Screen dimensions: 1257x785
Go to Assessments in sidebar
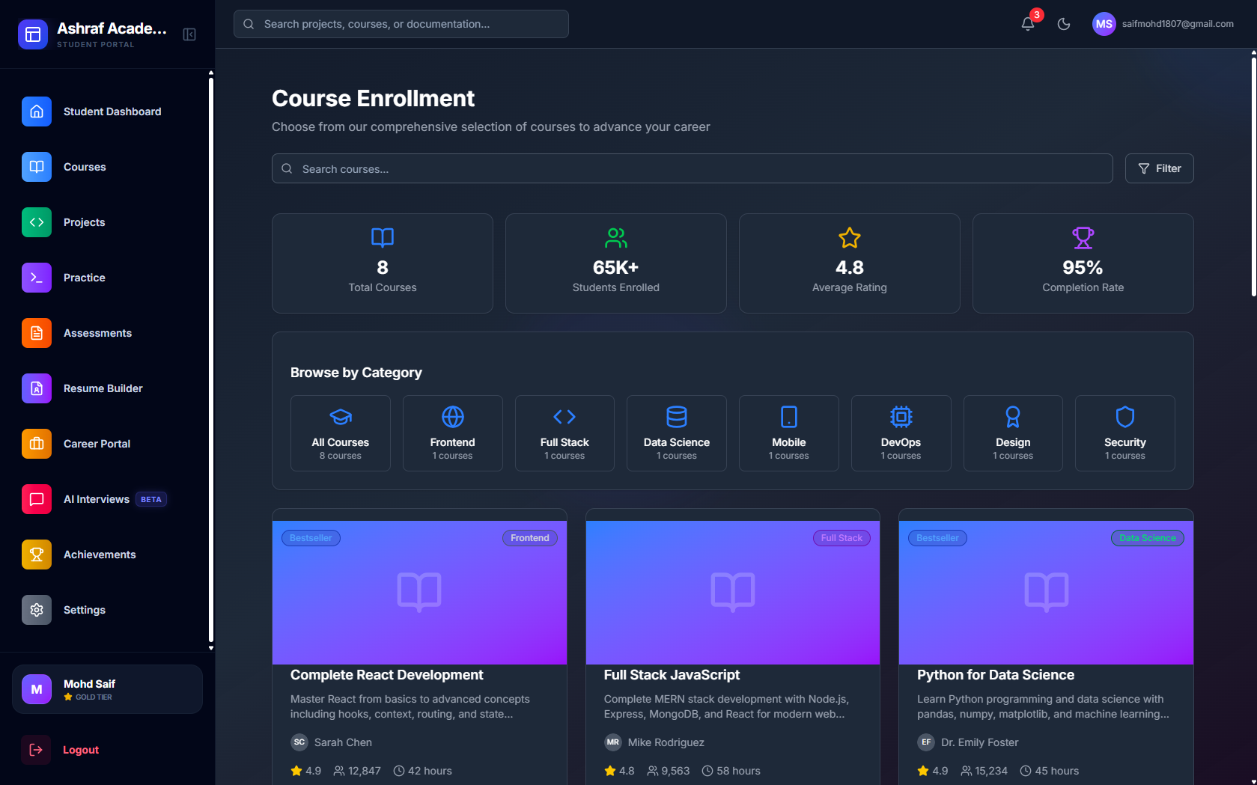click(97, 333)
